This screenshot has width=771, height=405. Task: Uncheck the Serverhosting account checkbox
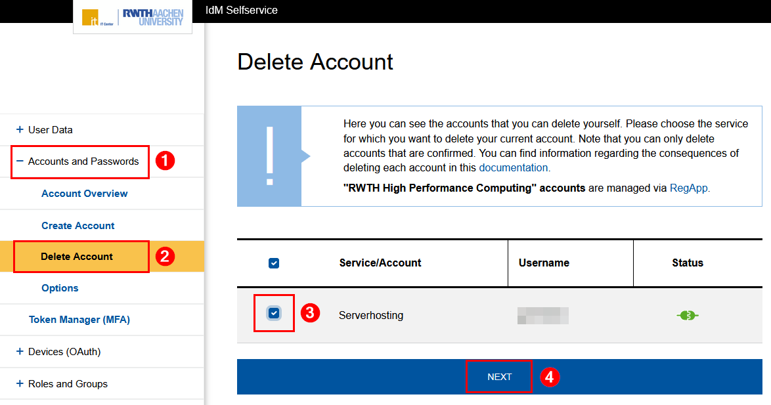[x=274, y=313]
